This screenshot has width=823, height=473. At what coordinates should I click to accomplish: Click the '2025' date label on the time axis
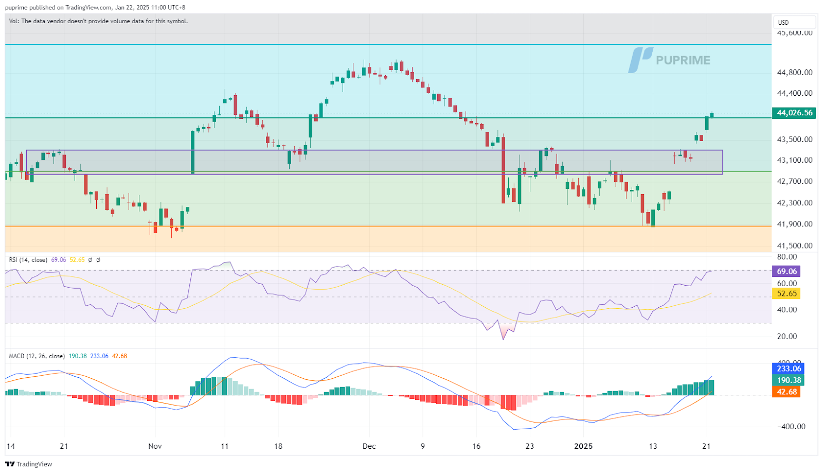(583, 446)
